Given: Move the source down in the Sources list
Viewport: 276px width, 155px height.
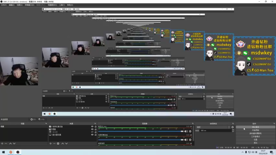Looking at the screenshot, I should coord(67,144).
